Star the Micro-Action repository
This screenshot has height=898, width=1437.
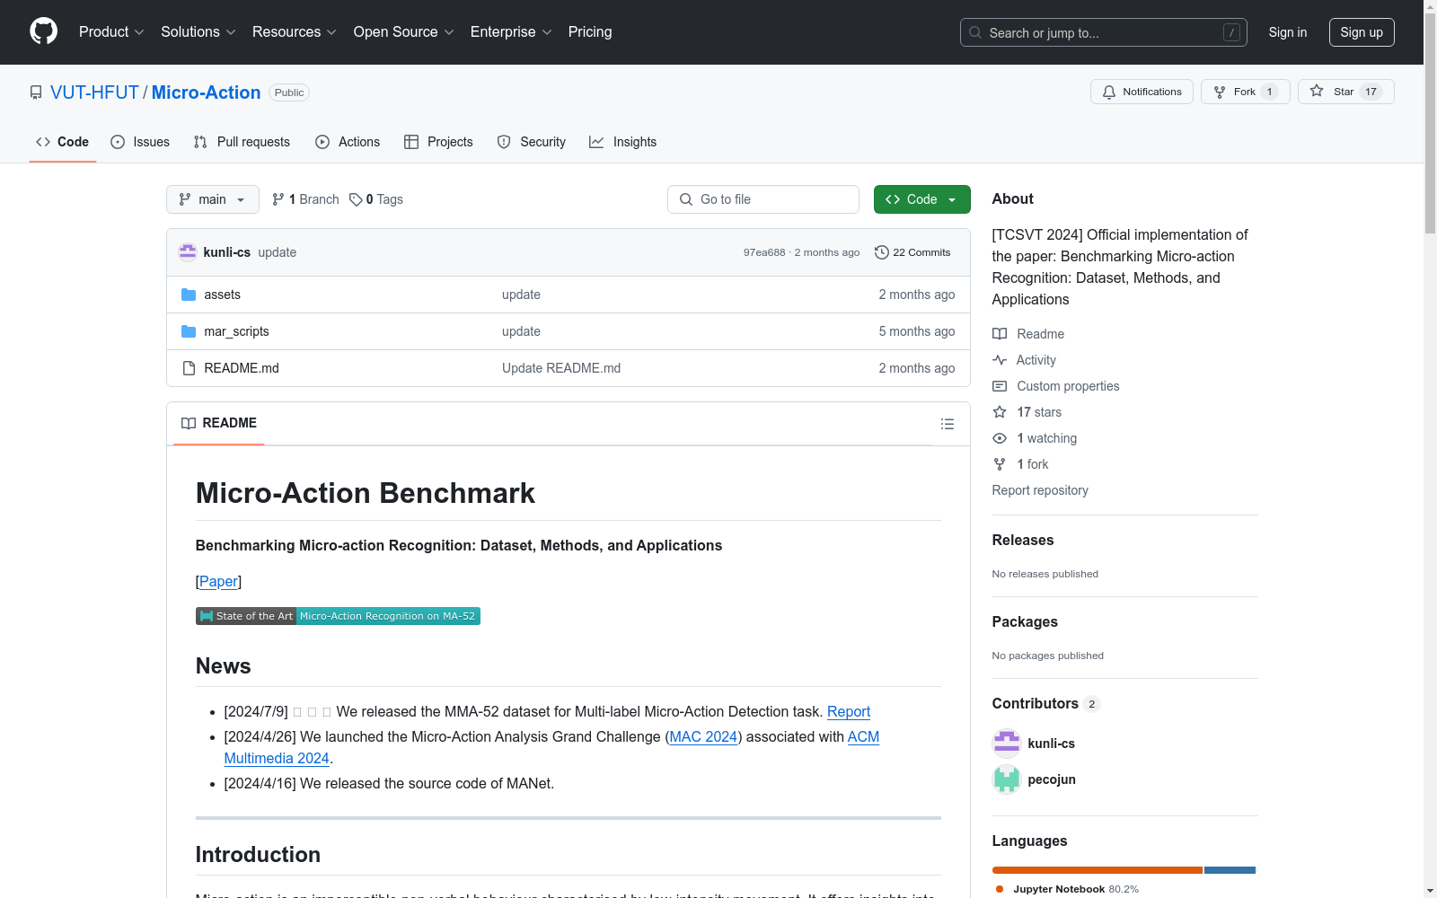point(1345,92)
